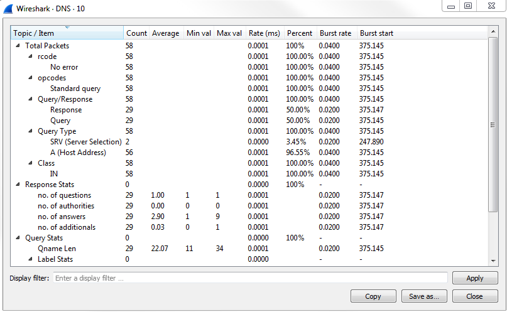Click the Min val 11 cell
The width and height of the screenshot is (507, 312).
[189, 248]
